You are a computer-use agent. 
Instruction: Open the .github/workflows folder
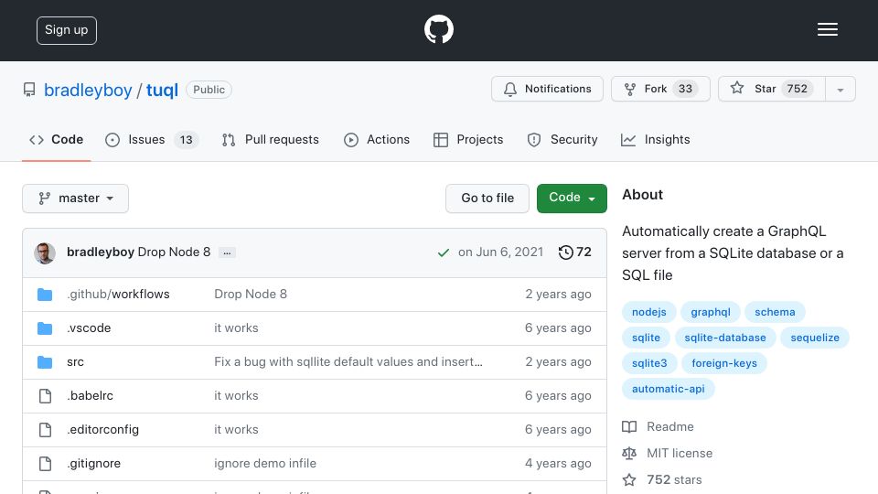(x=118, y=294)
